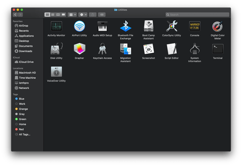
Task: Open Boot Camp Assistant icon
Action: pyautogui.click(x=149, y=26)
